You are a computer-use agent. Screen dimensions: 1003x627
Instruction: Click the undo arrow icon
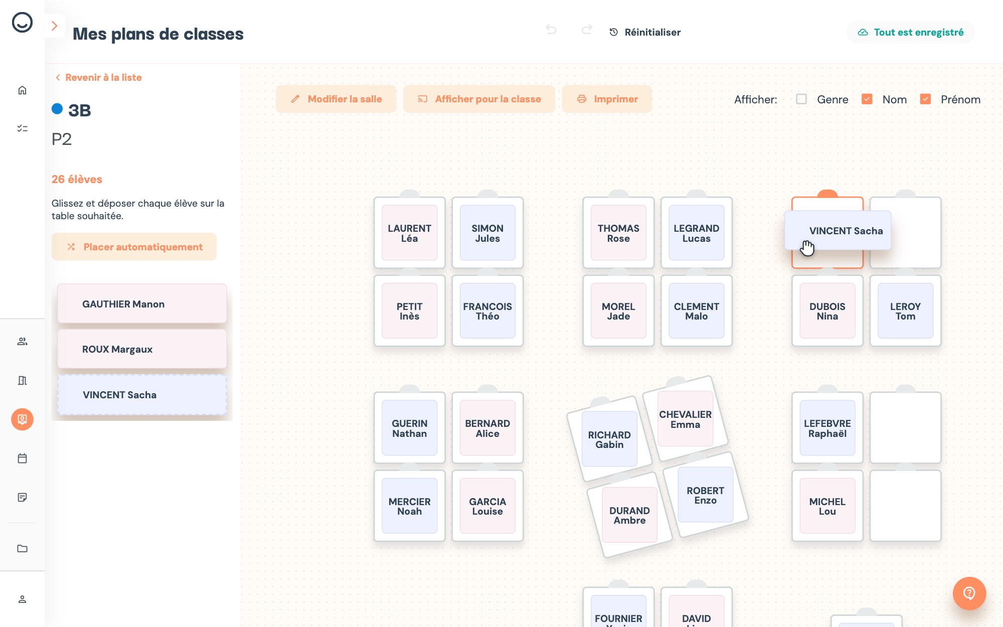pyautogui.click(x=551, y=30)
